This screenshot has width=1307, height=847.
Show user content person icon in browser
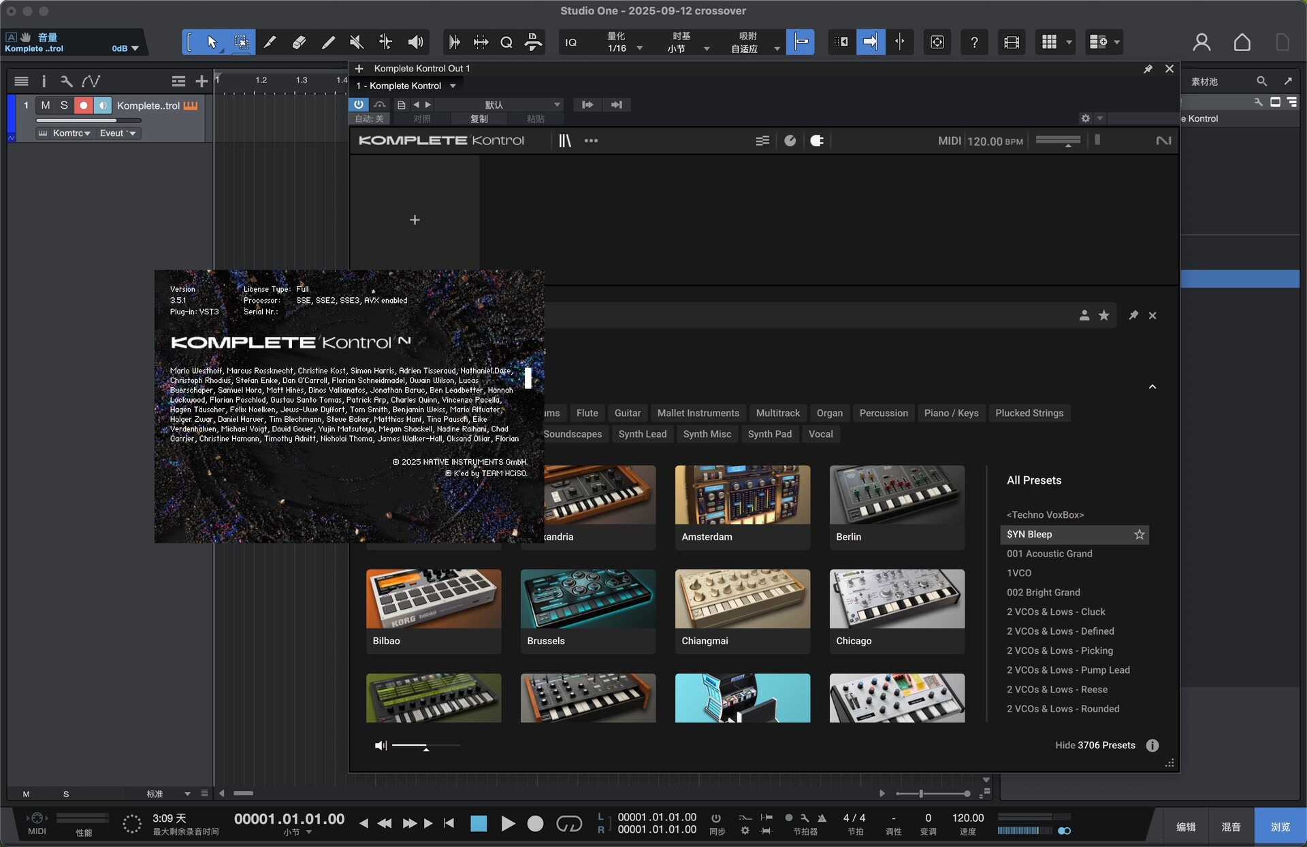point(1084,315)
